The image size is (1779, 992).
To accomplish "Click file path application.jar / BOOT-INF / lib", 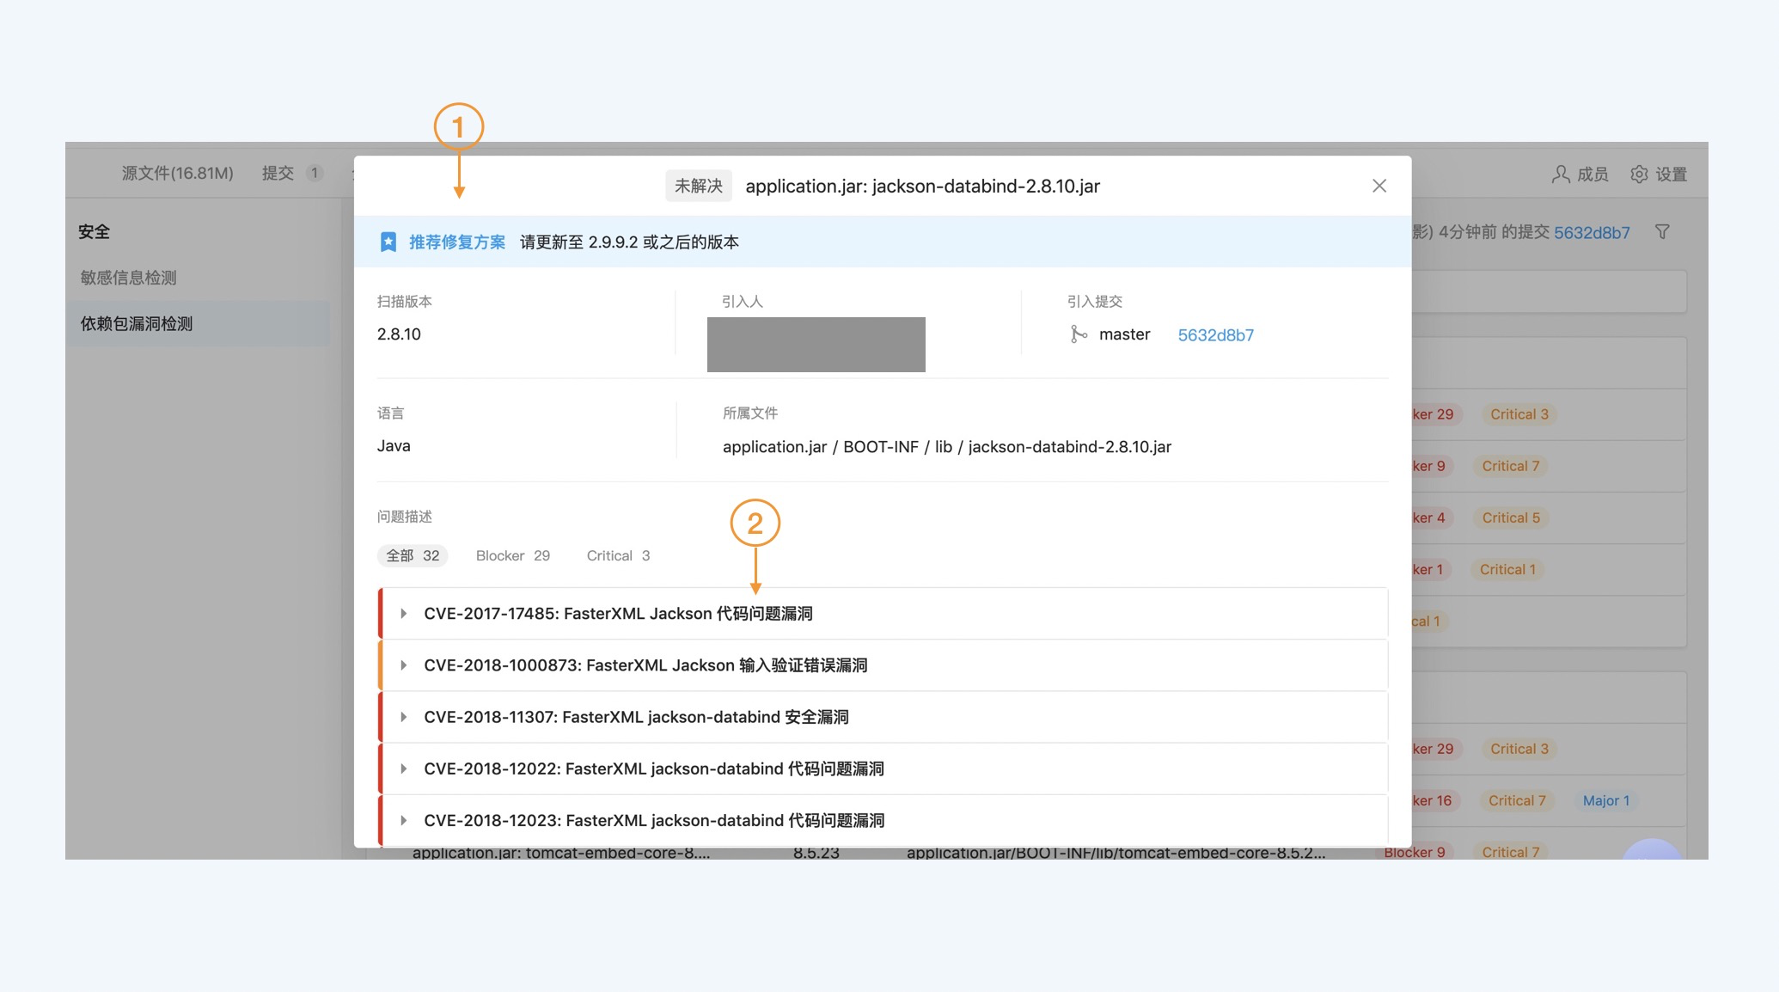I will [947, 447].
